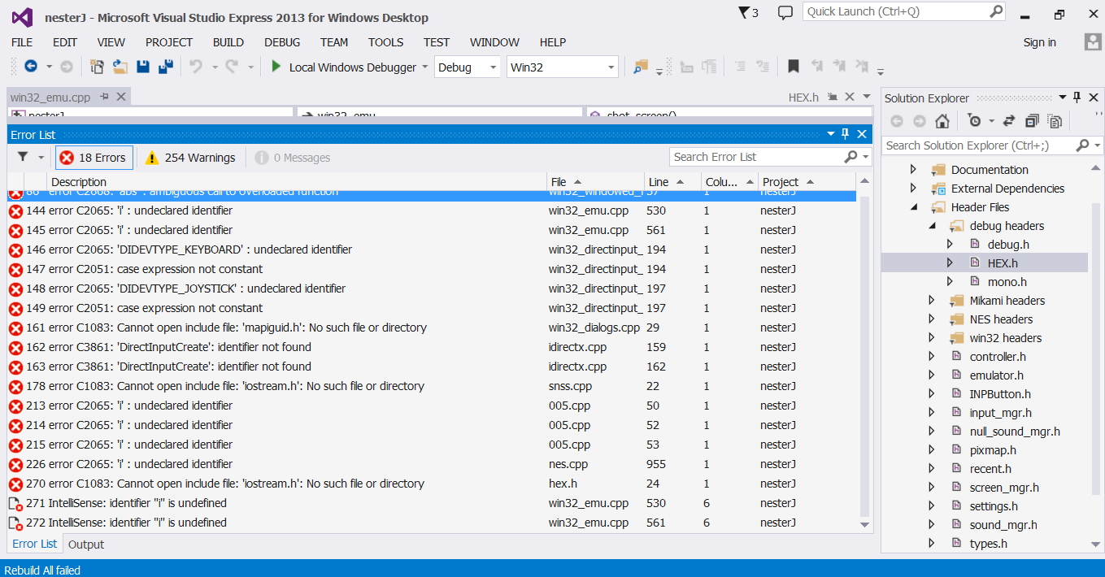This screenshot has height=577, width=1105.
Task: Toggle the 18 Errors filter button
Action: (x=94, y=158)
